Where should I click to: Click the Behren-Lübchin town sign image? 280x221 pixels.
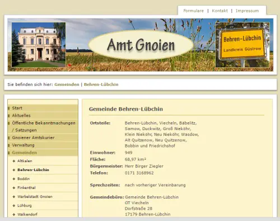pyautogui.click(x=242, y=45)
